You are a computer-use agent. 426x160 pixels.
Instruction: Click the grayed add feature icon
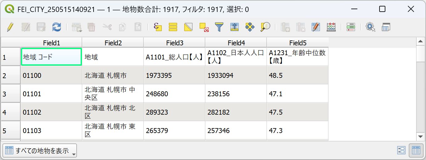[x=76, y=27]
